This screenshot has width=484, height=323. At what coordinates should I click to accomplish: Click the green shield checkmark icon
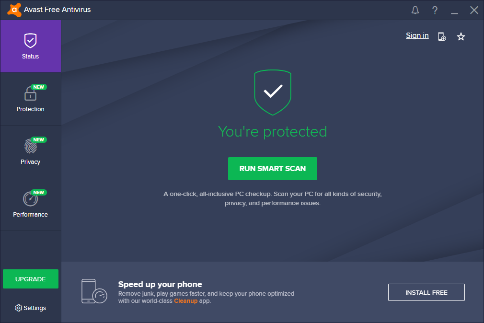(273, 92)
